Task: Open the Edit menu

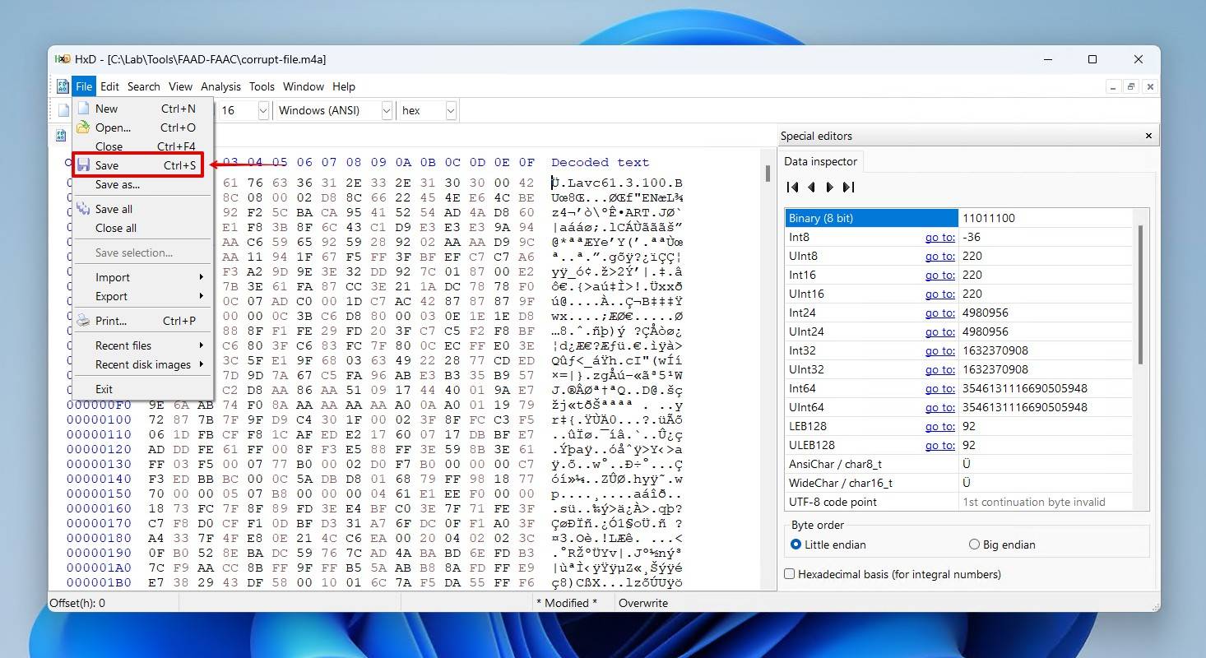Action: click(110, 86)
